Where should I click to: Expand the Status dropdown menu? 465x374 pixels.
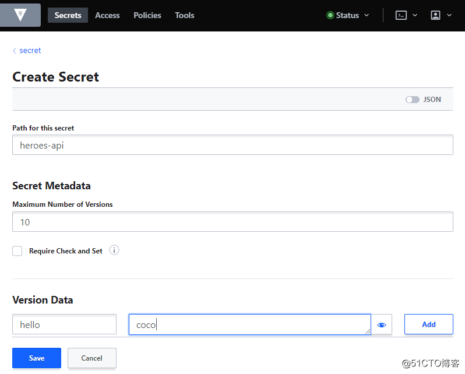[x=348, y=15]
